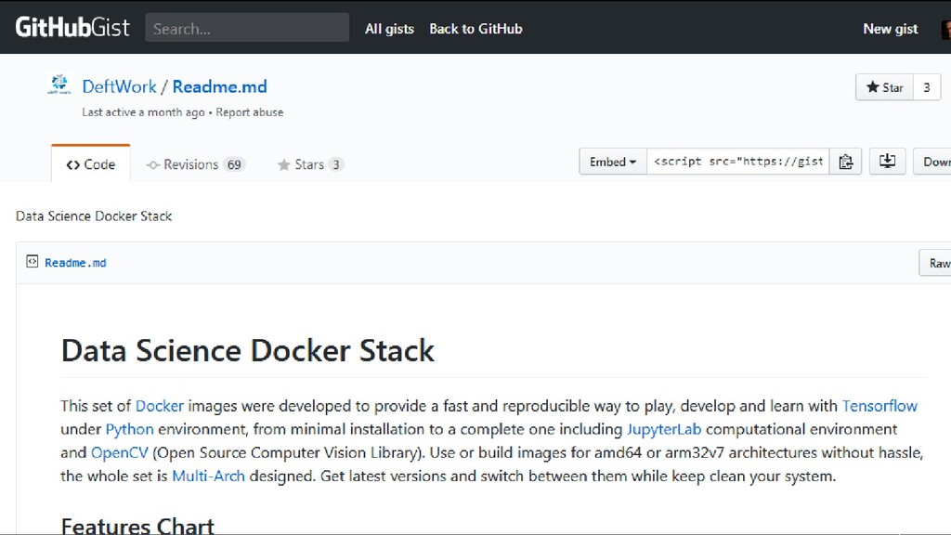This screenshot has height=535, width=951.
Task: Switch to the Code tab
Action: [x=91, y=164]
